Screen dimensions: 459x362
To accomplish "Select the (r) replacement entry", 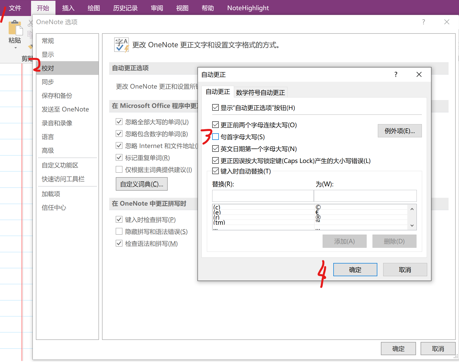I will point(310,217).
